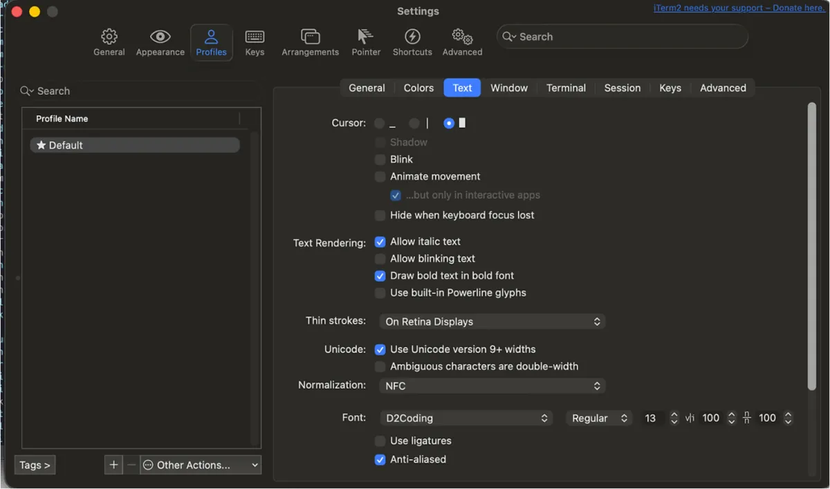Click the Shortcuts lightning bolt icon

[x=412, y=41]
